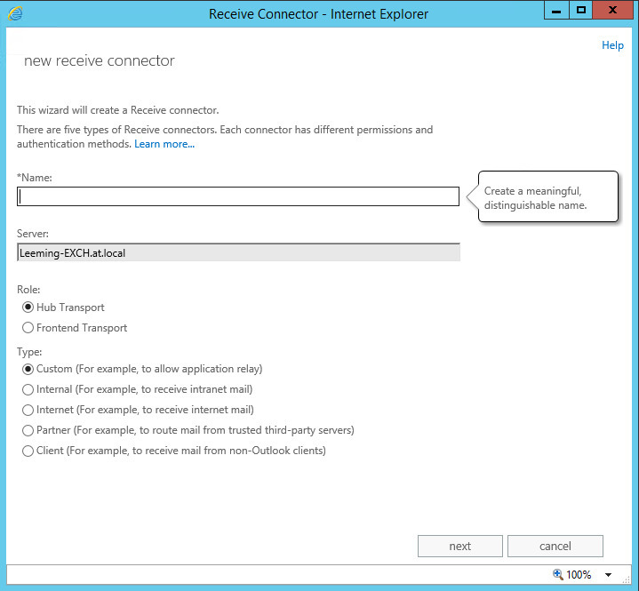This screenshot has height=591, width=639.
Task: Choose the Partner connector type
Action: [x=28, y=430]
